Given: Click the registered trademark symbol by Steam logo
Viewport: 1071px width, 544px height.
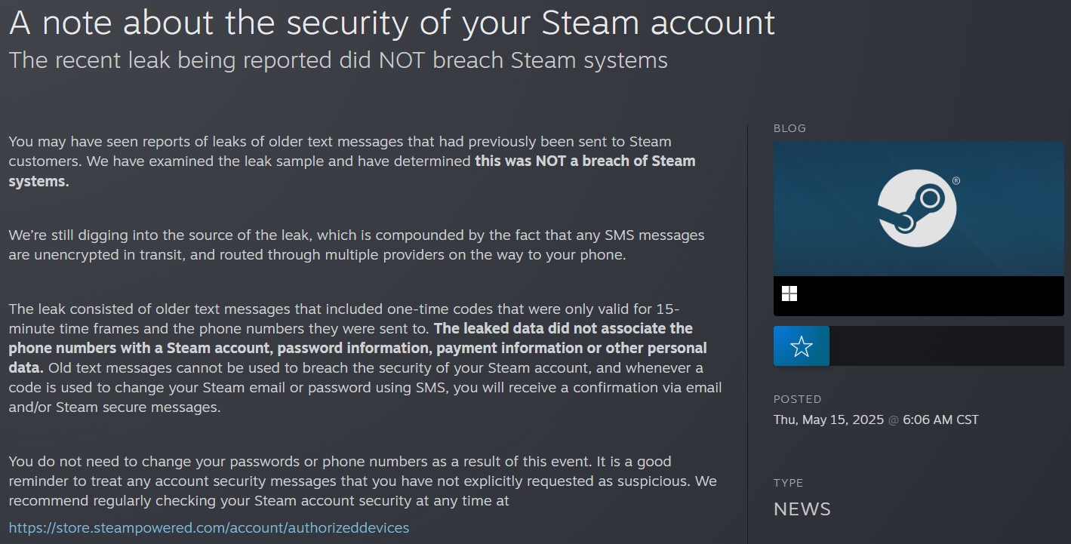Looking at the screenshot, I should (956, 181).
